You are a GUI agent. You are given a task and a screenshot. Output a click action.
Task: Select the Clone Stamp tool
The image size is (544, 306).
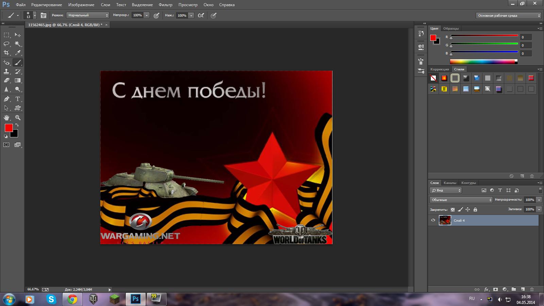[x=6, y=71]
